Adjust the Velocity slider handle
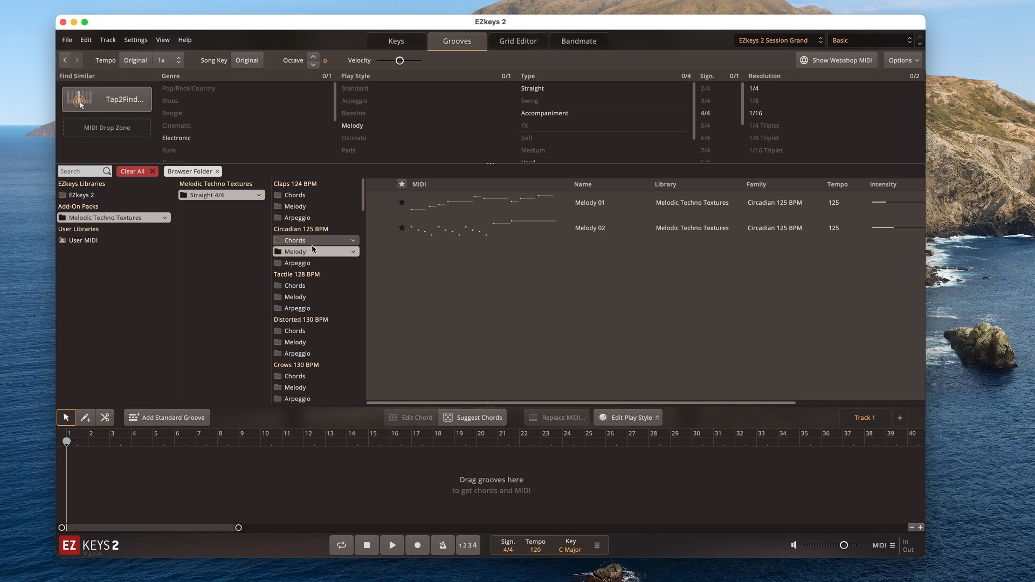The width and height of the screenshot is (1035, 582). pos(399,60)
